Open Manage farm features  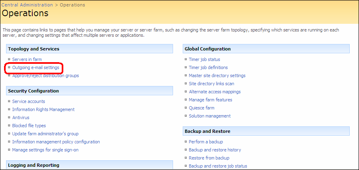tap(211, 100)
